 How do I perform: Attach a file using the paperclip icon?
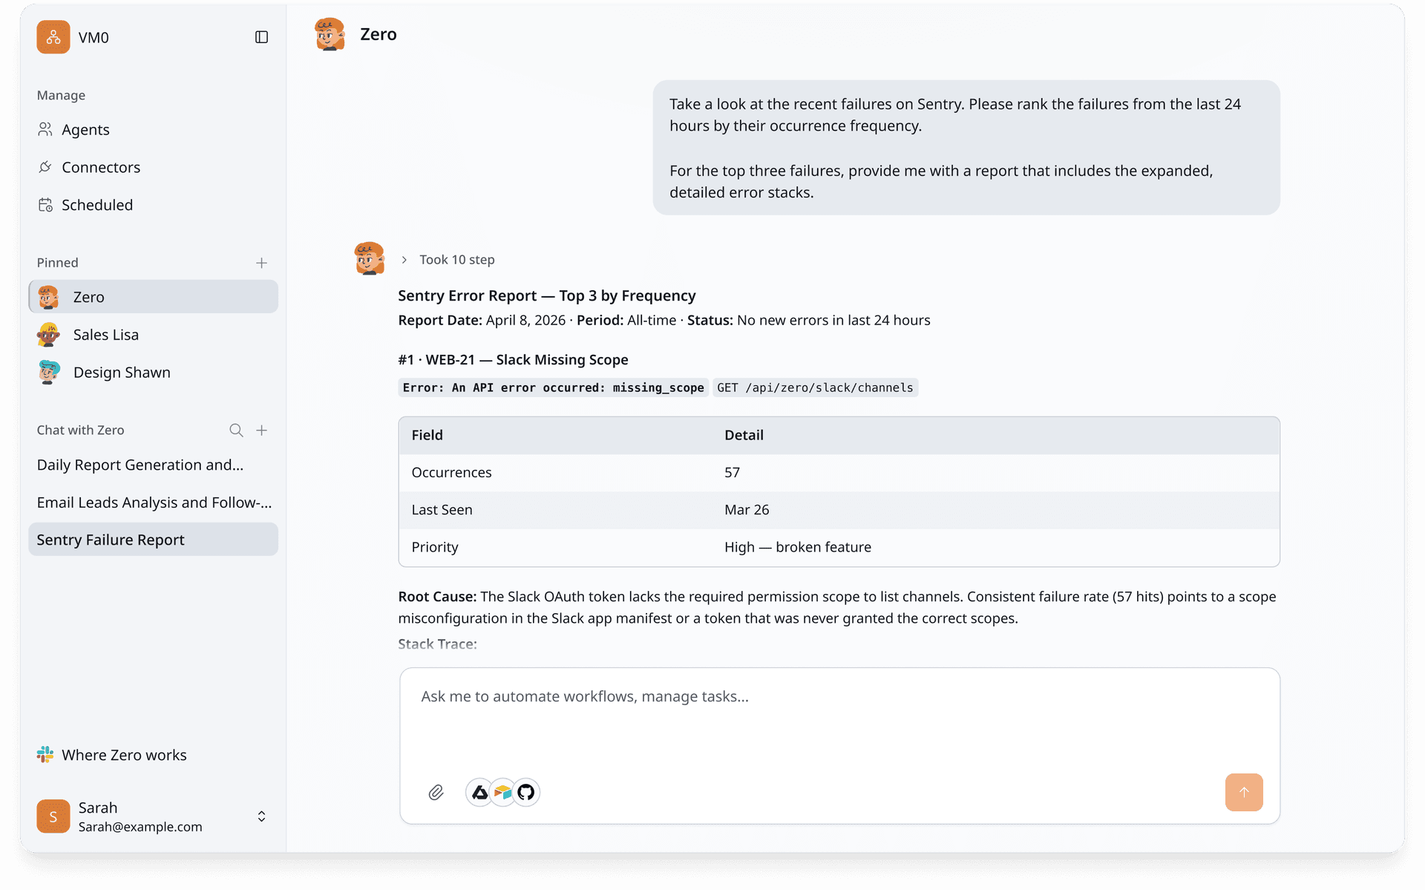click(436, 792)
